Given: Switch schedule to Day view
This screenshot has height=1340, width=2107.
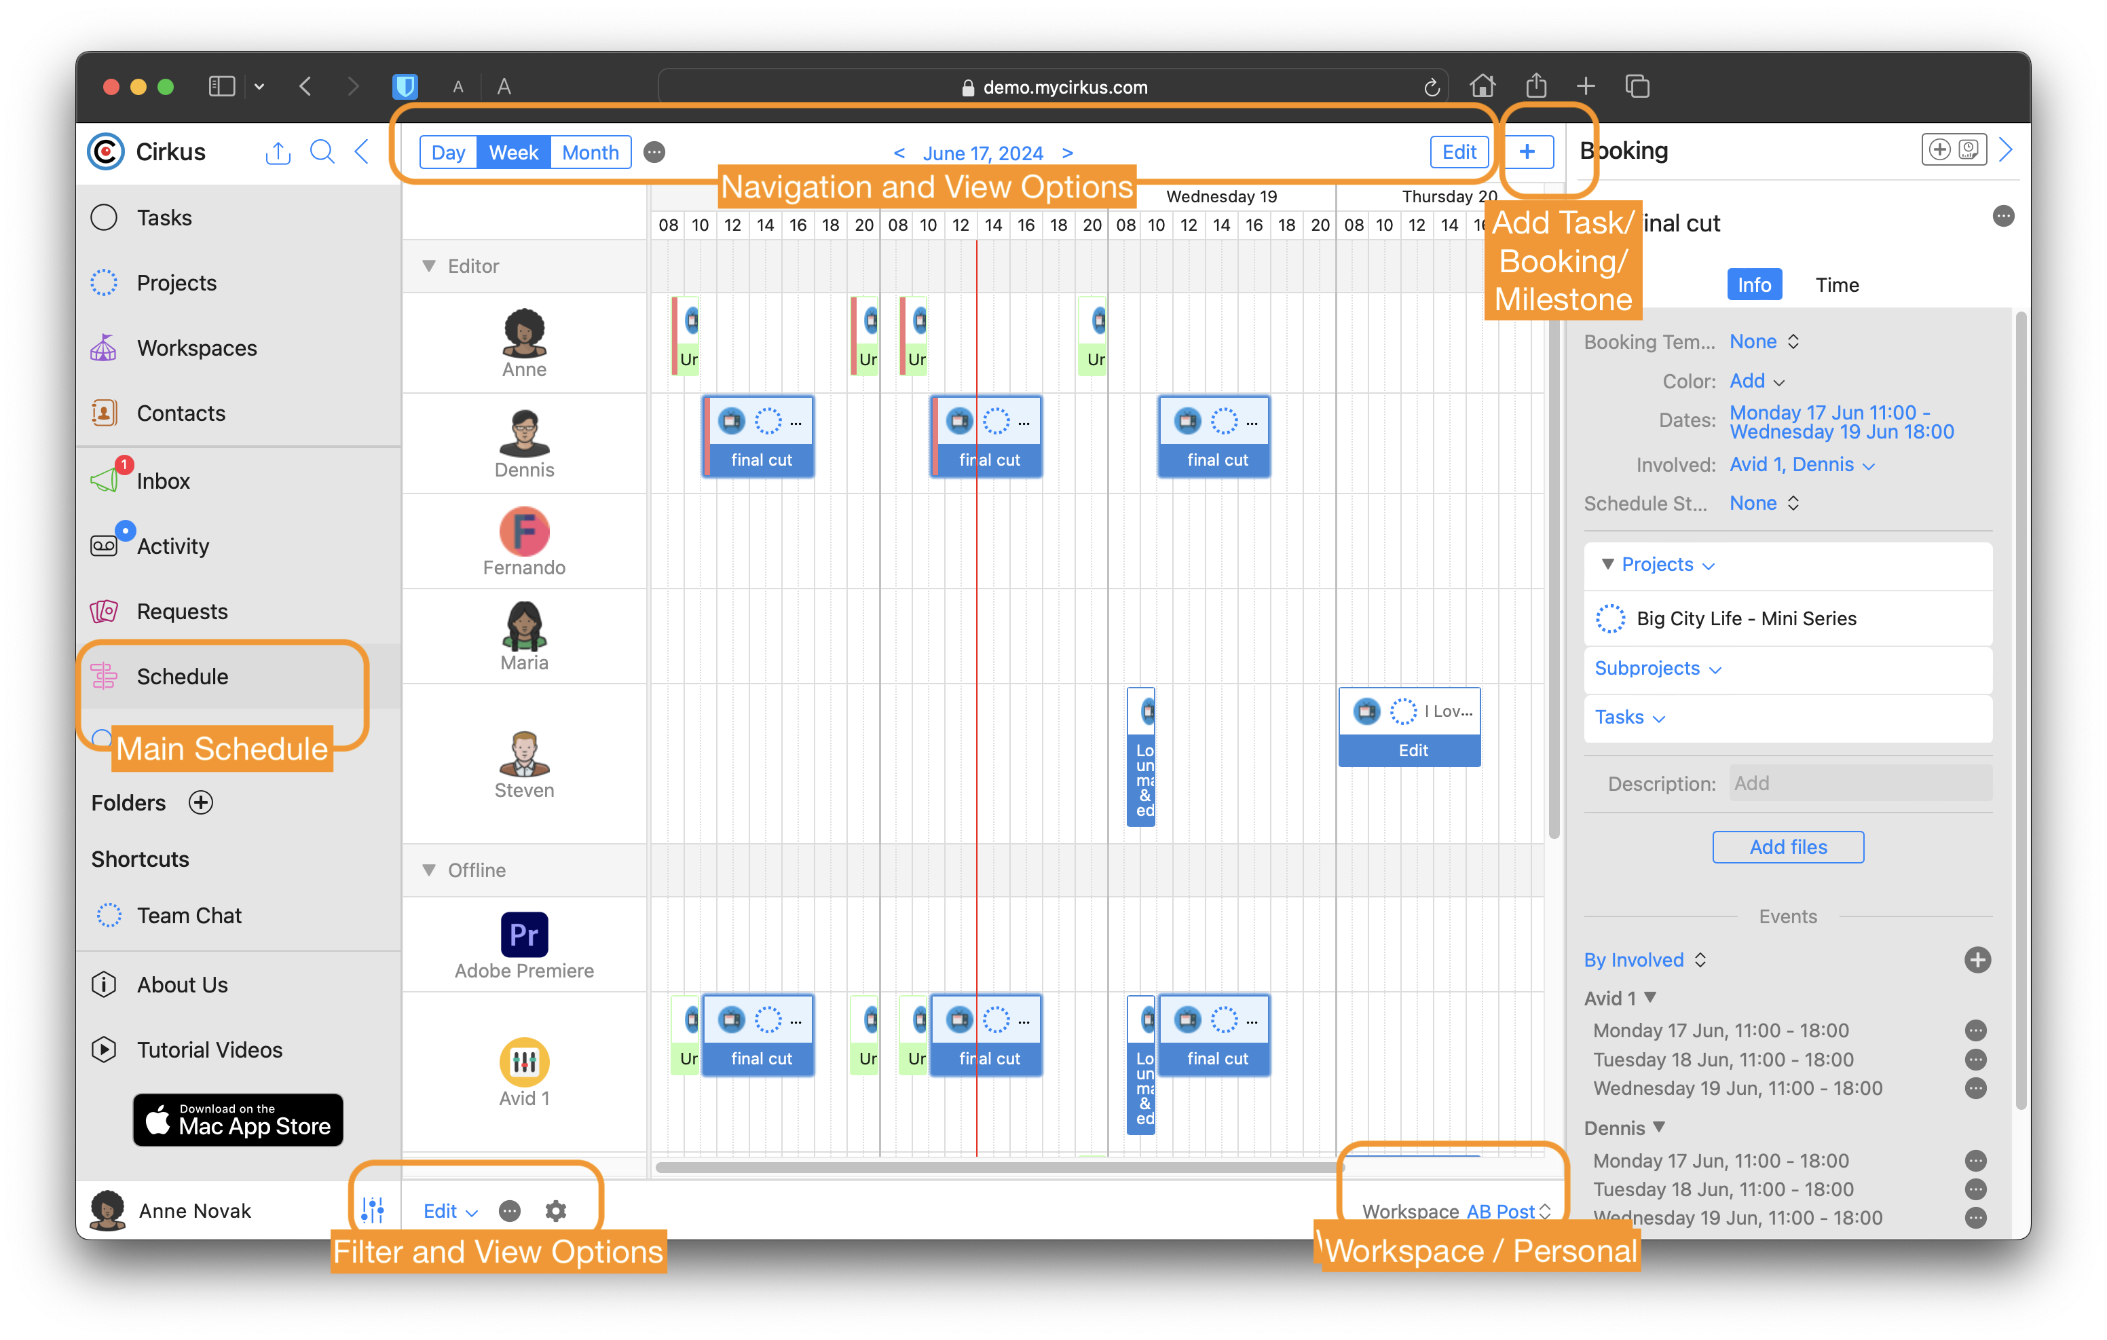Looking at the screenshot, I should coord(448,152).
